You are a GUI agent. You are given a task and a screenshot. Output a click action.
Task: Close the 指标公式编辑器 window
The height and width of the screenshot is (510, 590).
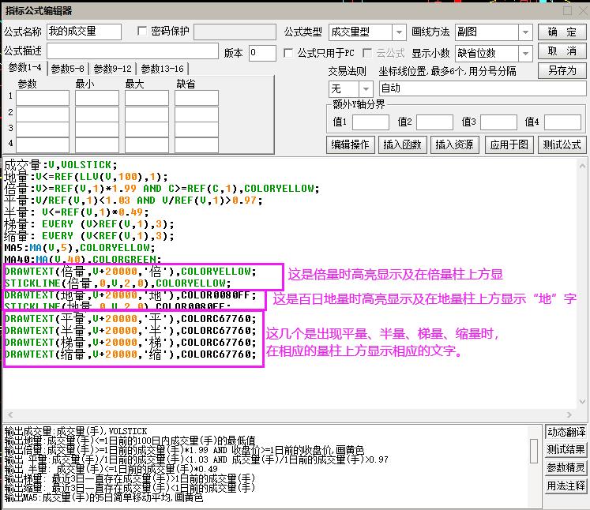click(584, 10)
